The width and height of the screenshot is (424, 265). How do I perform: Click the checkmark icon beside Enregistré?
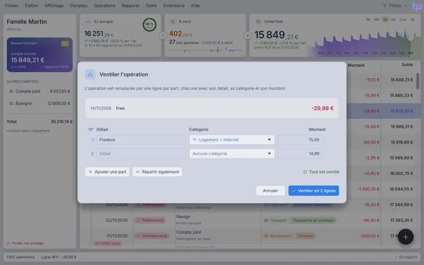tap(396, 257)
